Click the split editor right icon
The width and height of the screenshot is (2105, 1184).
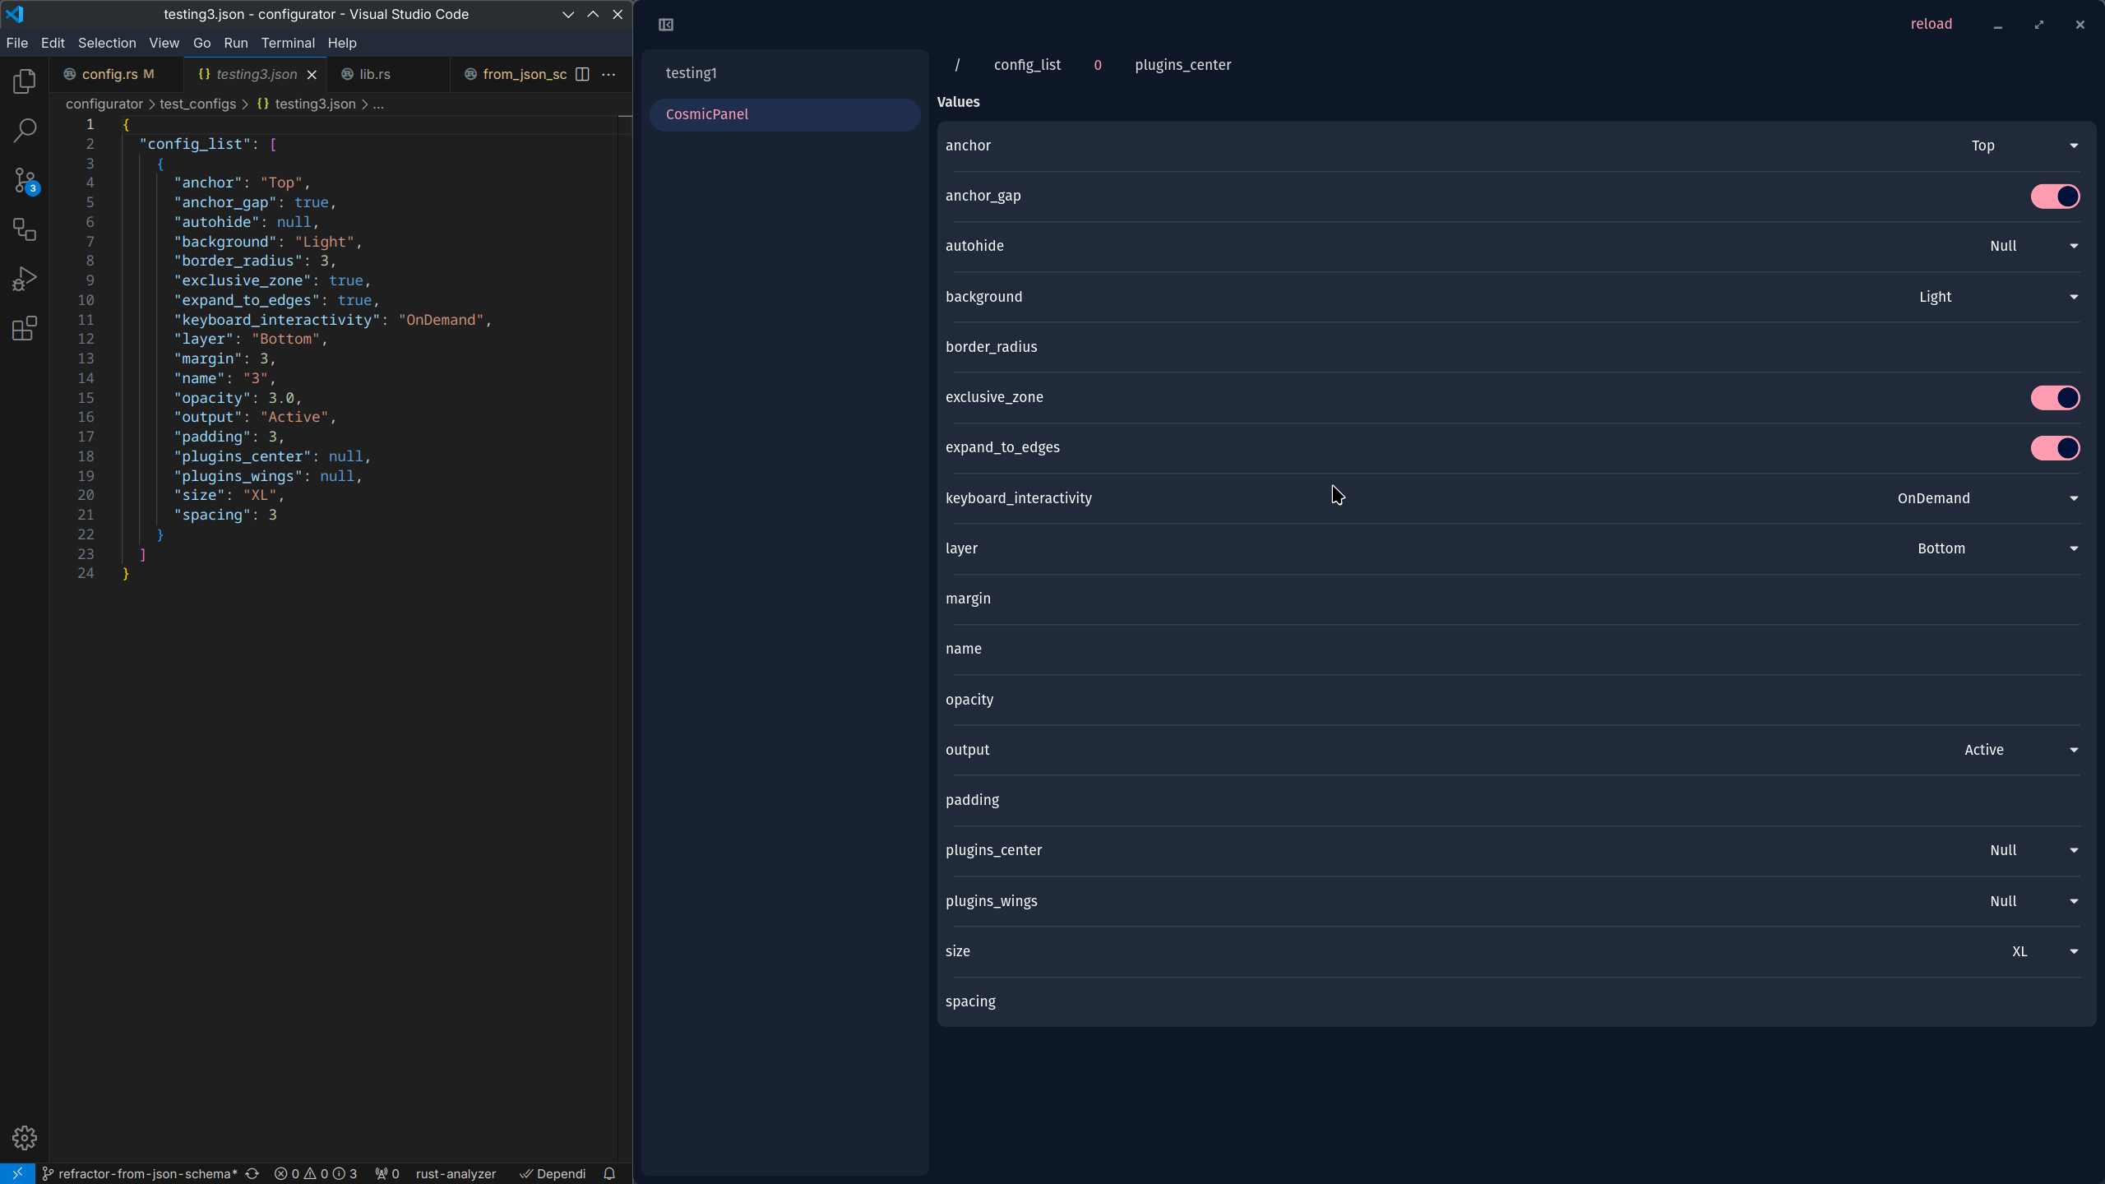pyautogui.click(x=582, y=74)
